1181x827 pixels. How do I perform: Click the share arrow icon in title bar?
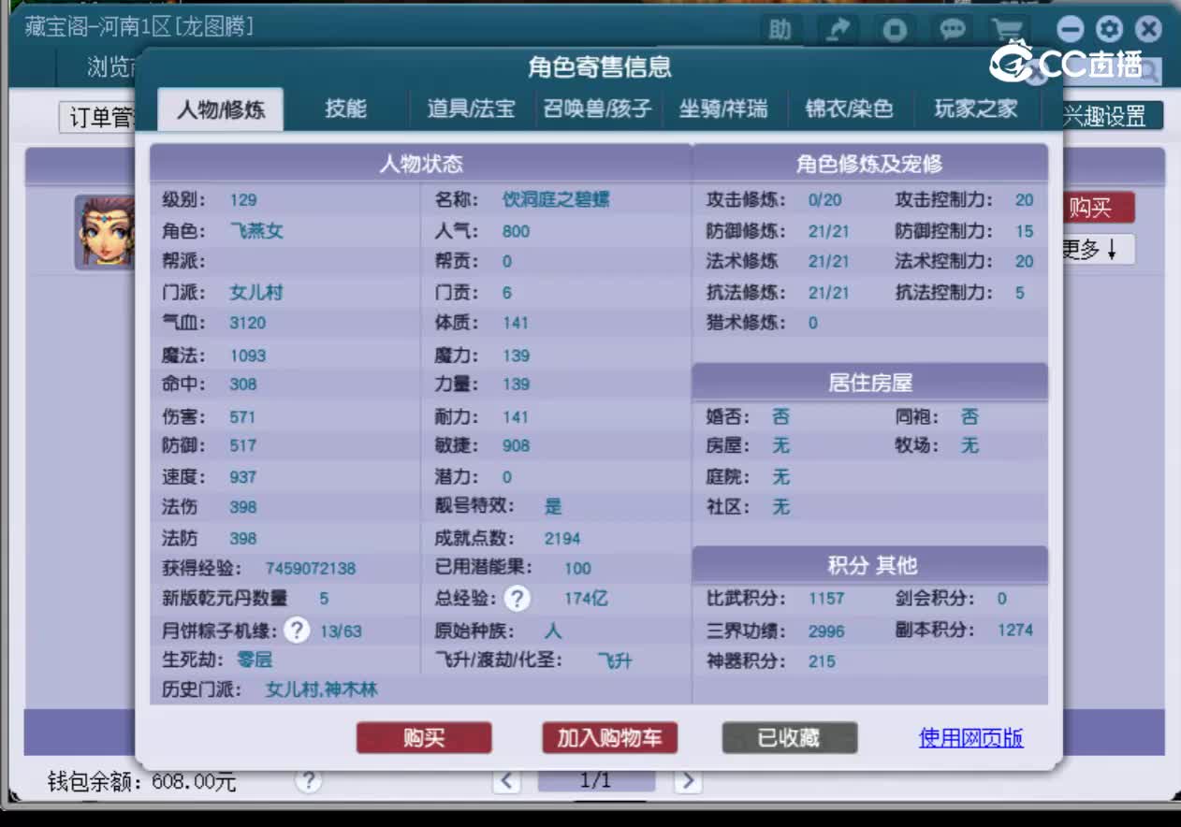[838, 29]
